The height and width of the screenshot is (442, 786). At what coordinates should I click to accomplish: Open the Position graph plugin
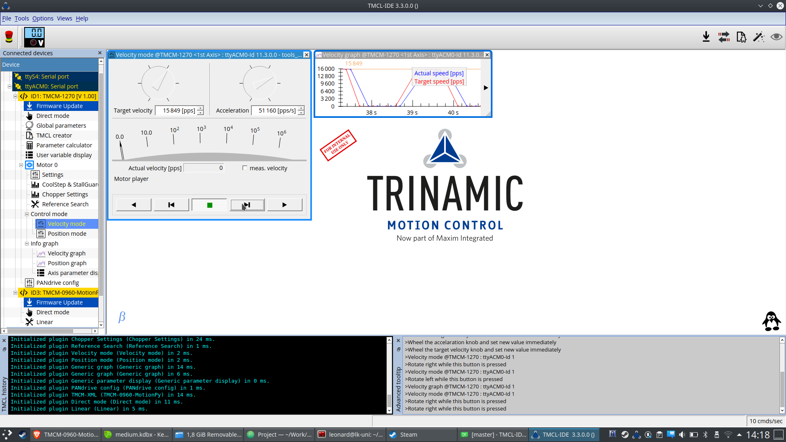coord(66,263)
